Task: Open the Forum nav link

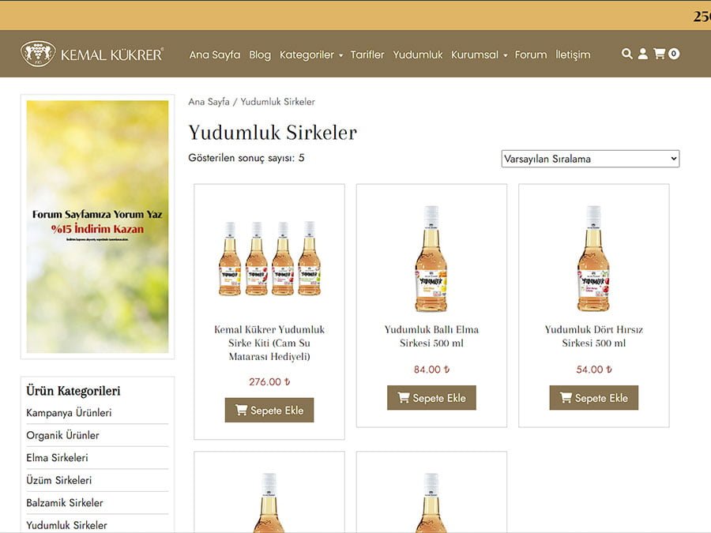Action: pos(531,54)
